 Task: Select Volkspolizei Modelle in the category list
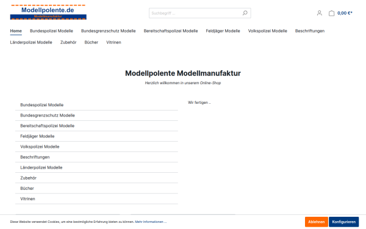tap(96, 147)
